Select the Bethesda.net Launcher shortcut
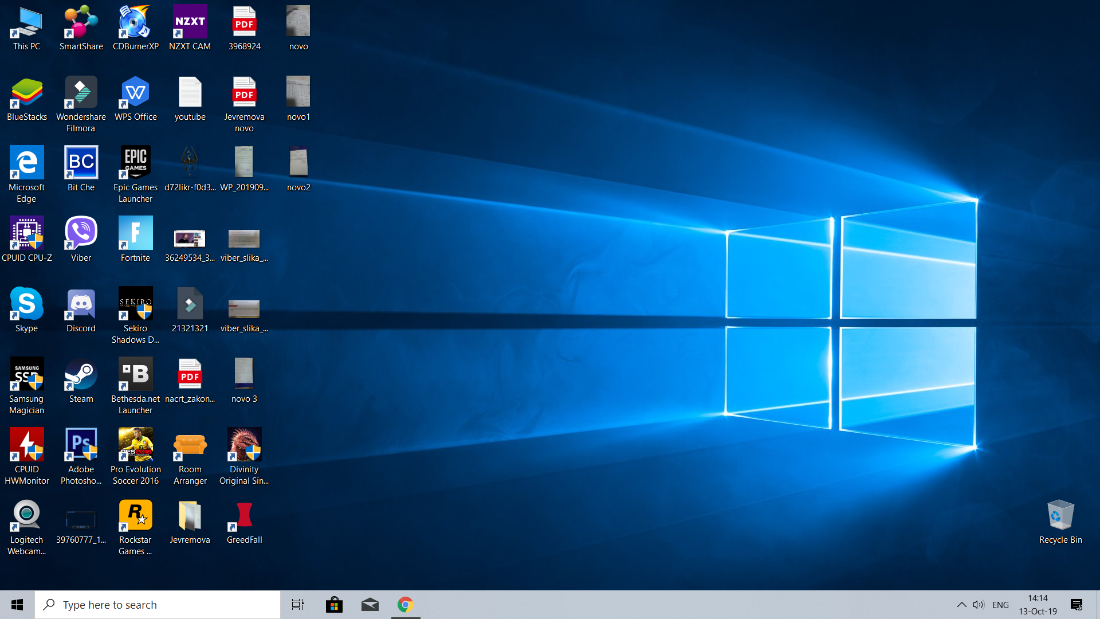 coord(135,387)
